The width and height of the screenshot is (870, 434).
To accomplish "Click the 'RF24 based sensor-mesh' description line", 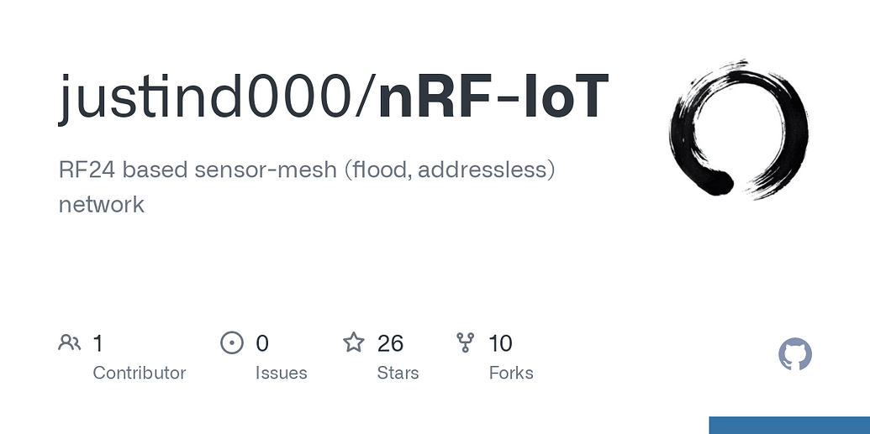I will (x=308, y=169).
